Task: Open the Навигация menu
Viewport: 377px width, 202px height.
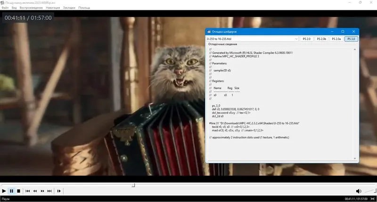Action: coord(53,8)
